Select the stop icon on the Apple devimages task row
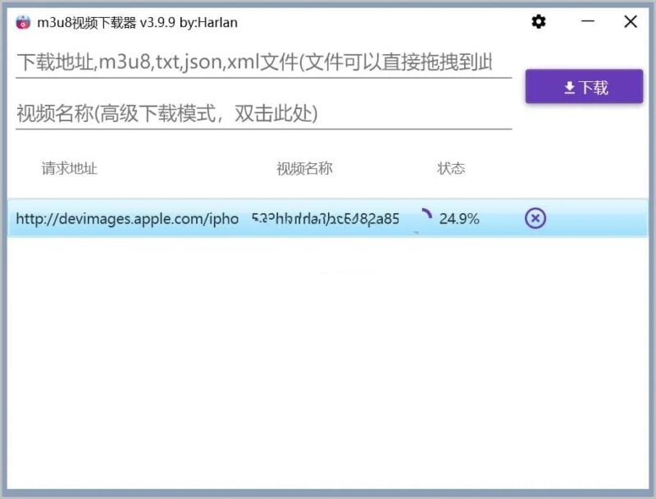The width and height of the screenshot is (656, 499). (535, 218)
